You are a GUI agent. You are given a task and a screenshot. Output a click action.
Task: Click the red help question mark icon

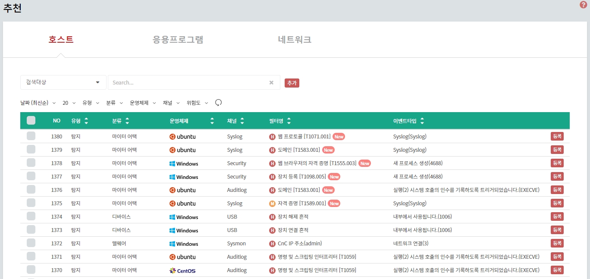point(583,5)
